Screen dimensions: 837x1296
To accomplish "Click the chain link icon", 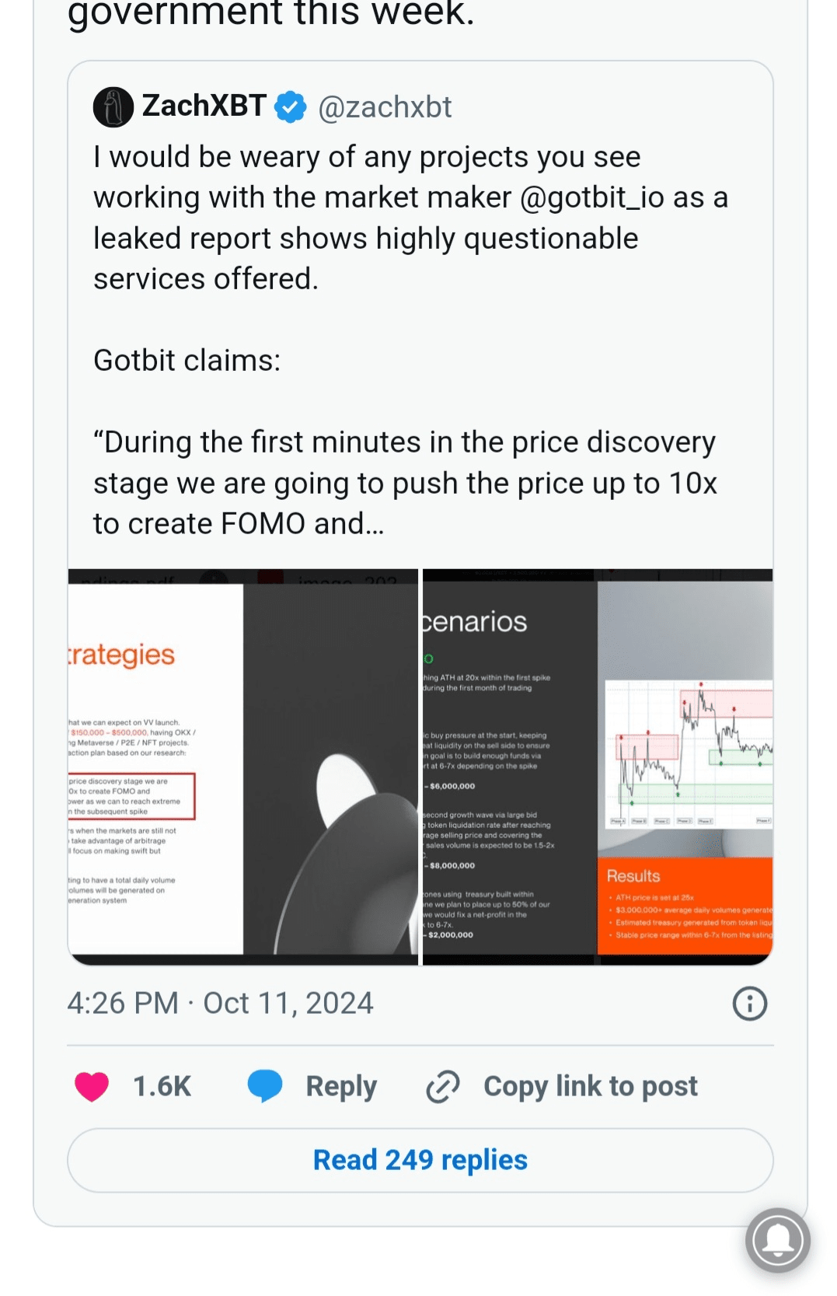I will (443, 1086).
